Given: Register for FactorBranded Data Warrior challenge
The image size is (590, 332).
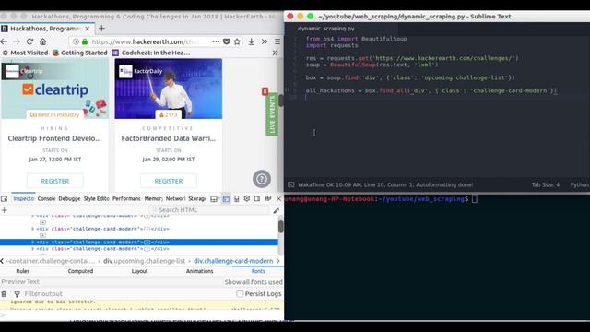Looking at the screenshot, I should tap(168, 181).
